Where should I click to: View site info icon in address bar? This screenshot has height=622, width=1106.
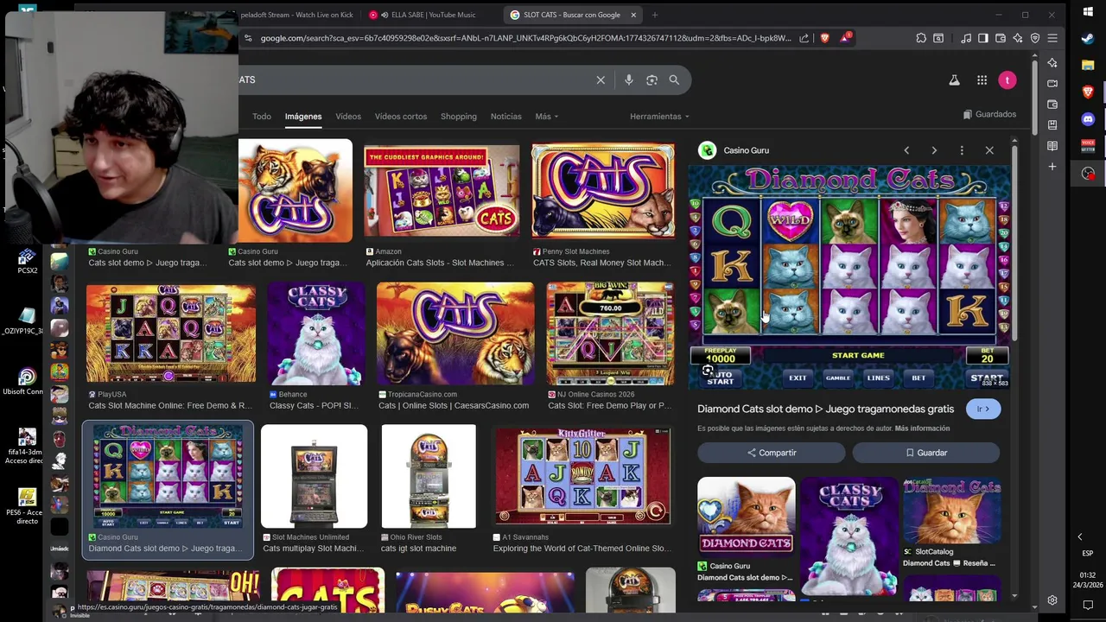pyautogui.click(x=248, y=38)
